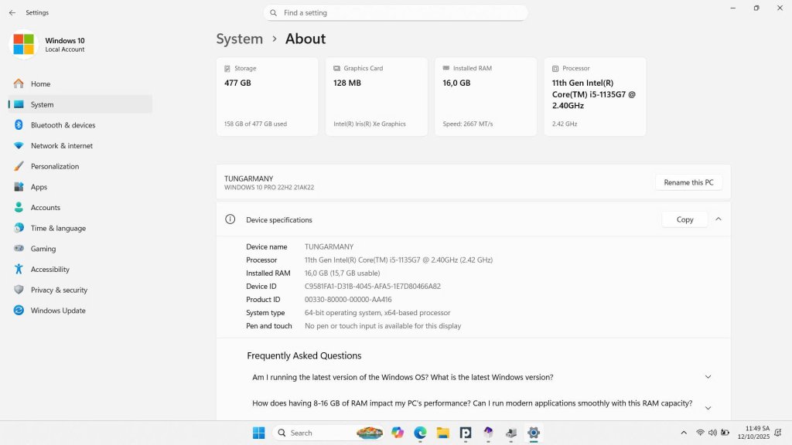The image size is (792, 445).
Task: Copy the device specifications
Action: 684,219
